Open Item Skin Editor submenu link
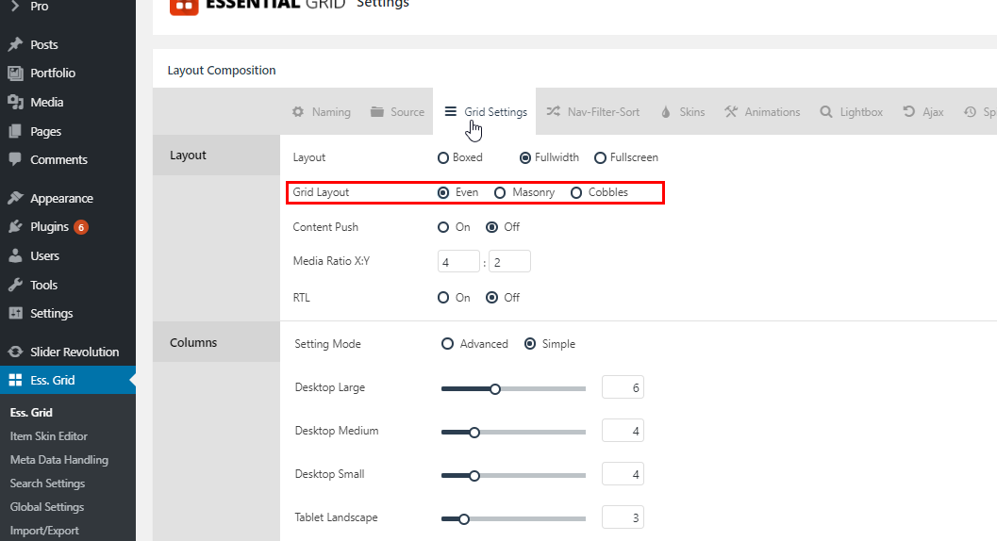997x541 pixels. (49, 436)
